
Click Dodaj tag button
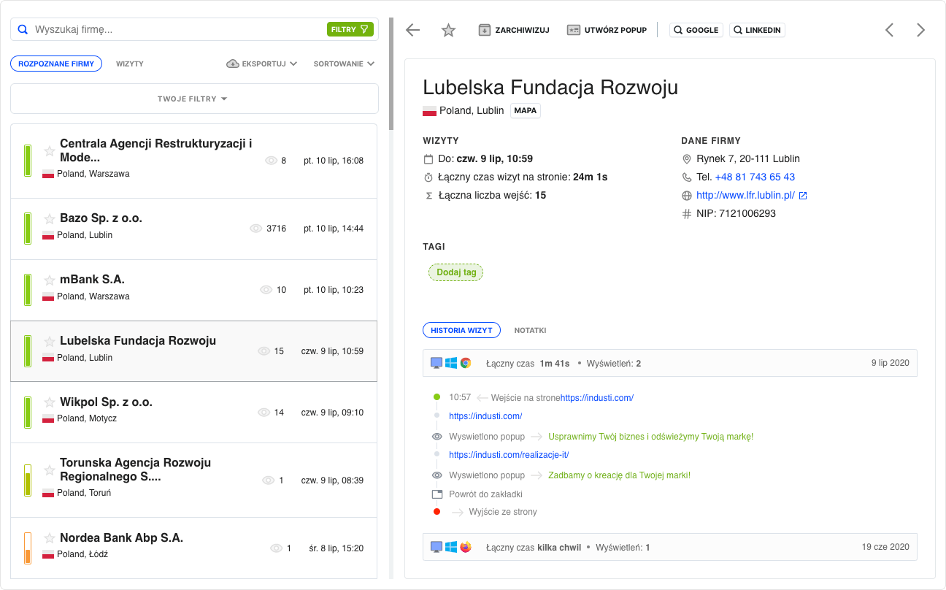point(456,272)
